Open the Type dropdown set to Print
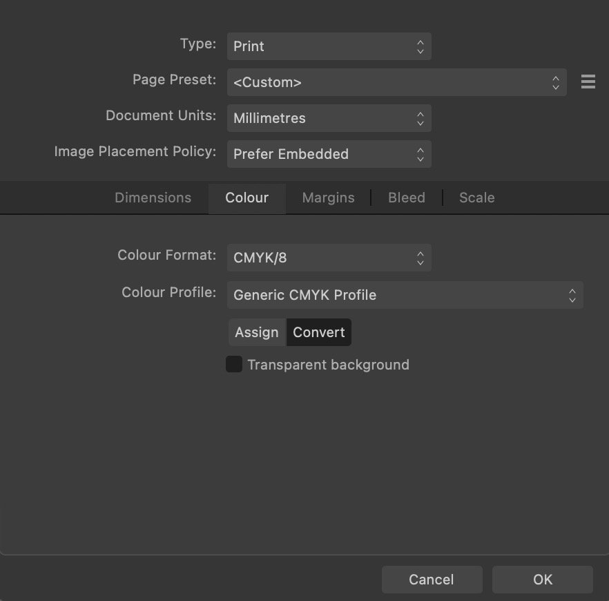This screenshot has height=601, width=609. tap(329, 46)
